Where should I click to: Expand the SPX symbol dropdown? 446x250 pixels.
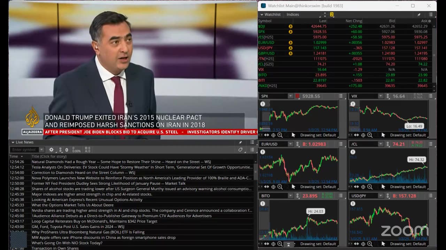tap(290, 96)
